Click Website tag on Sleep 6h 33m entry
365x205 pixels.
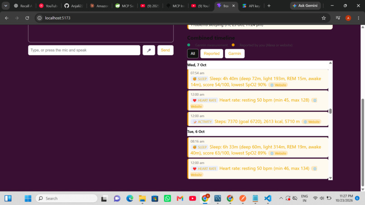point(278,153)
